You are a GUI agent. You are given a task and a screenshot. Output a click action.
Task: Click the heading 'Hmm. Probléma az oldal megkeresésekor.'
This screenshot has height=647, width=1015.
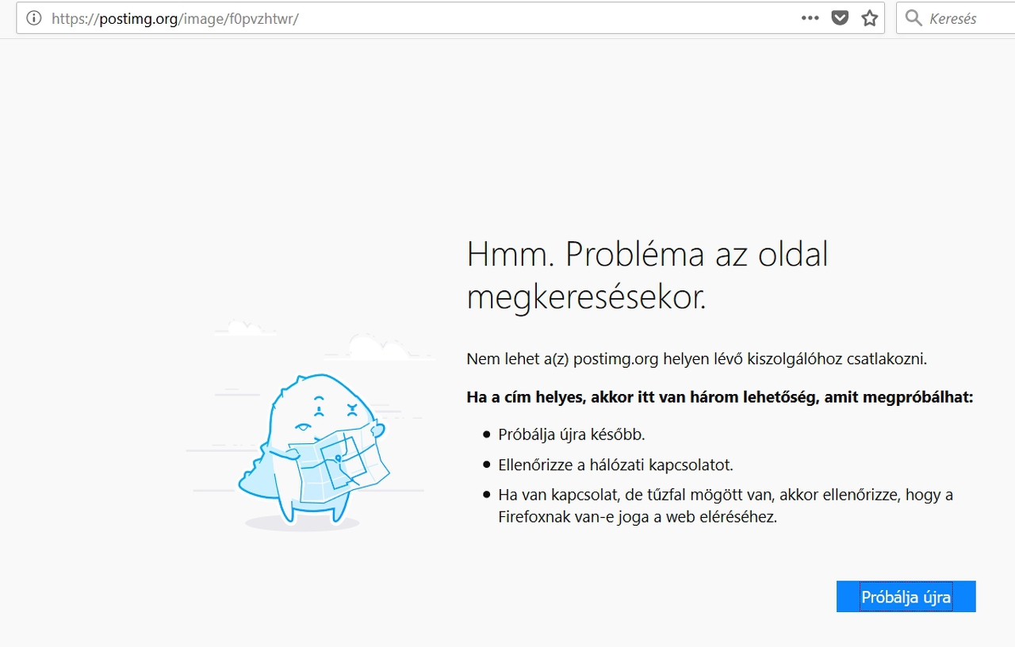647,276
